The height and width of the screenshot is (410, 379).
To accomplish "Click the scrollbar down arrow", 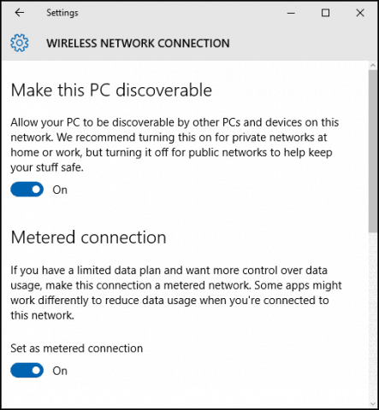I will point(373,404).
